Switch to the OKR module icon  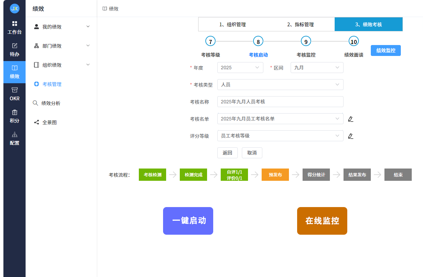[x=14, y=93]
